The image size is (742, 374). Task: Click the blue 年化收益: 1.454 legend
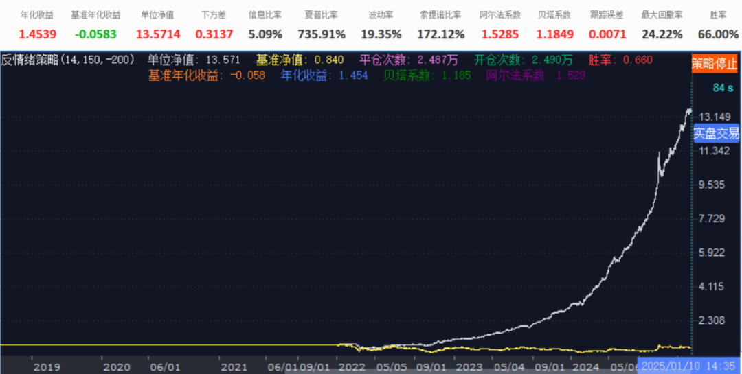(x=324, y=75)
